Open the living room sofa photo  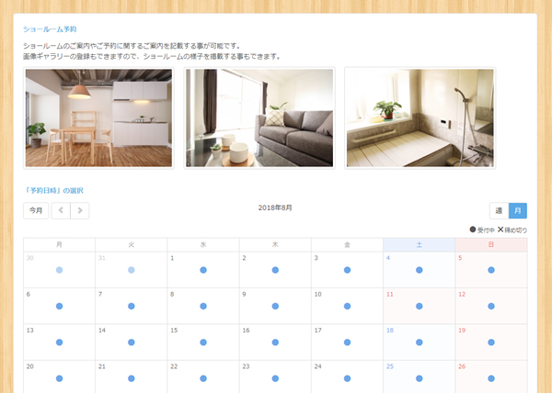click(259, 118)
